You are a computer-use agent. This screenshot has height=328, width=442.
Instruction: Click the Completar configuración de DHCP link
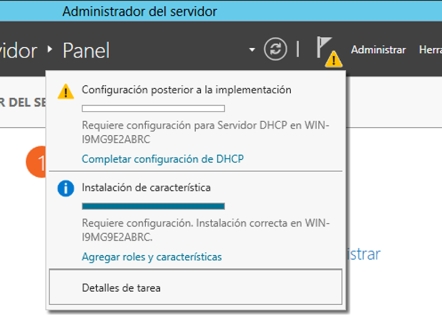(162, 159)
